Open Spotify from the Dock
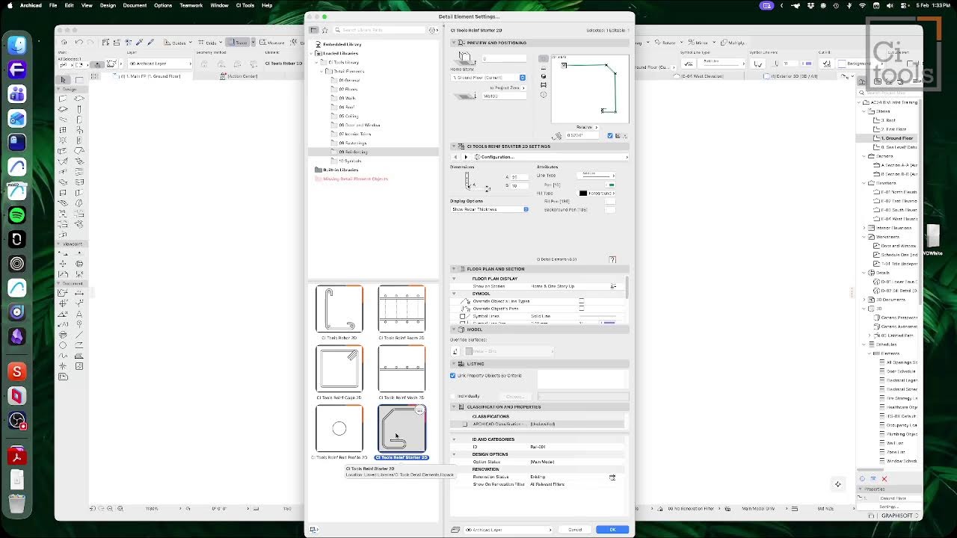Viewport: 957px width, 538px height. pos(16,215)
